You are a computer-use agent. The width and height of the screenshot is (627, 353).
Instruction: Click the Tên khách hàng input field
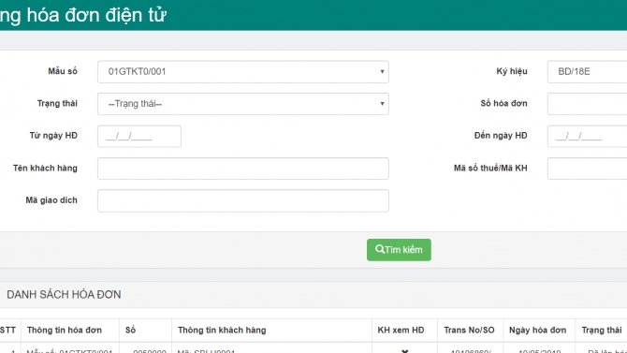point(243,169)
